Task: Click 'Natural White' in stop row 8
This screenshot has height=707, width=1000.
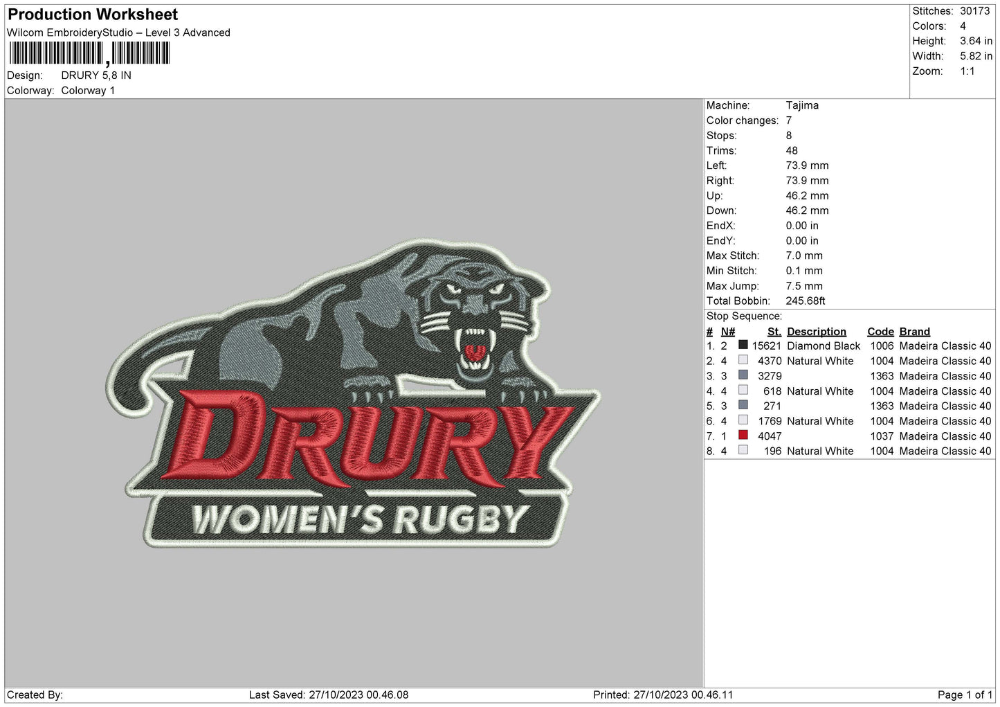Action: 820,451
